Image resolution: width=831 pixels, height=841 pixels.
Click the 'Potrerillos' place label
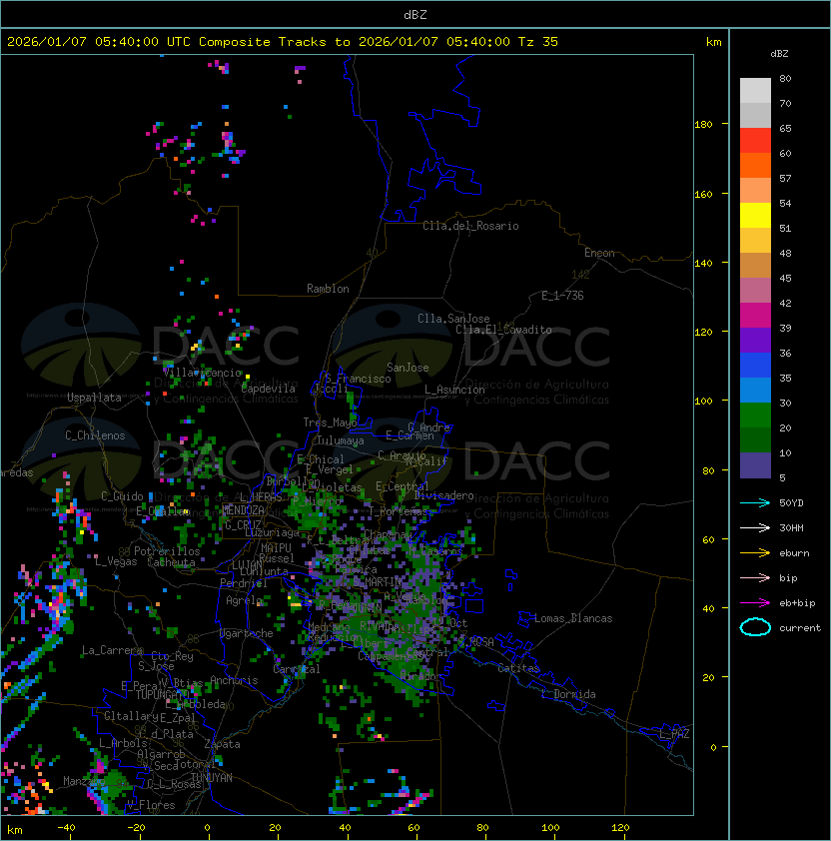[x=167, y=551]
